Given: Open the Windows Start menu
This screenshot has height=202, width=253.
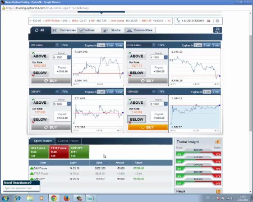Looking at the screenshot, I should pos(5,198).
